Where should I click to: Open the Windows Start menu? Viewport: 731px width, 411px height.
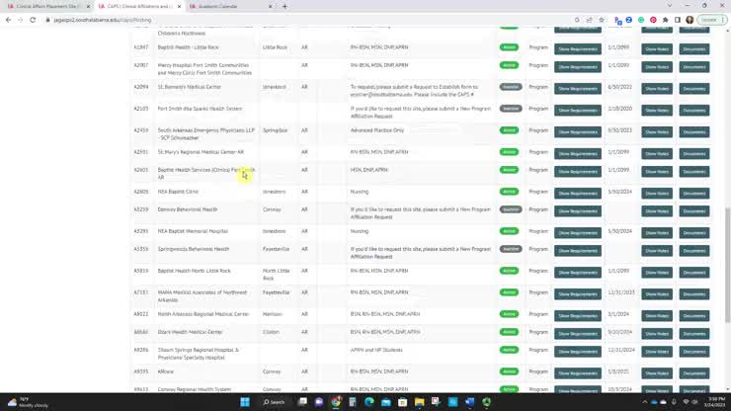(245, 402)
